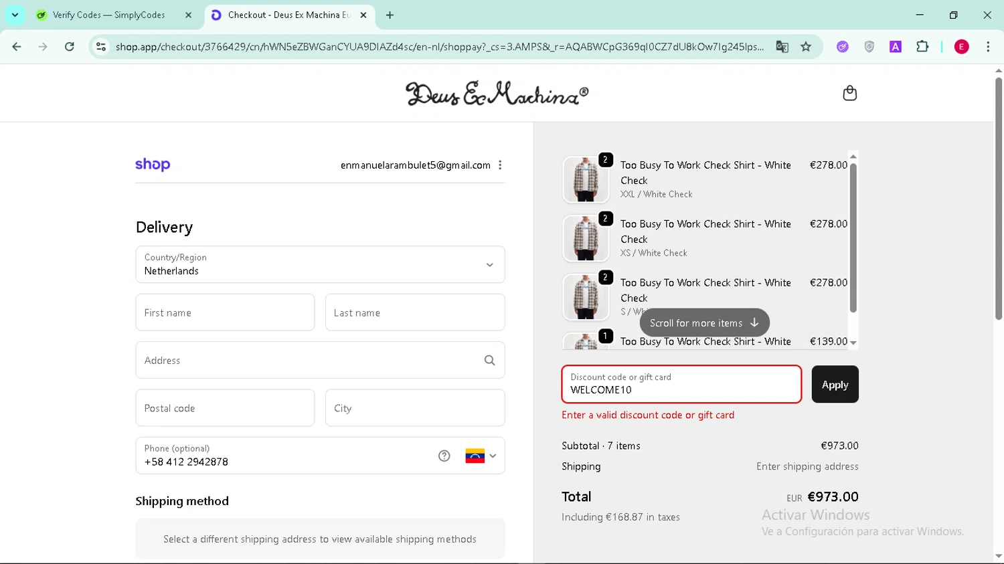Bookmark this page with star icon

pos(806,47)
